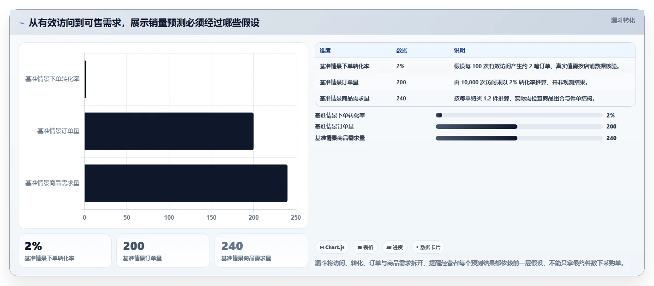
Task: Click the 数据卡片 tag chip
Action: click(x=428, y=247)
